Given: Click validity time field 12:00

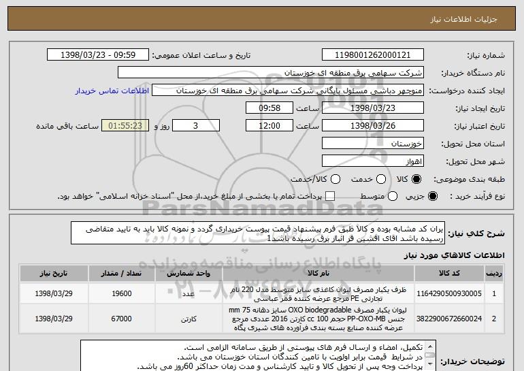Looking at the screenshot, I should pyautogui.click(x=269, y=126).
